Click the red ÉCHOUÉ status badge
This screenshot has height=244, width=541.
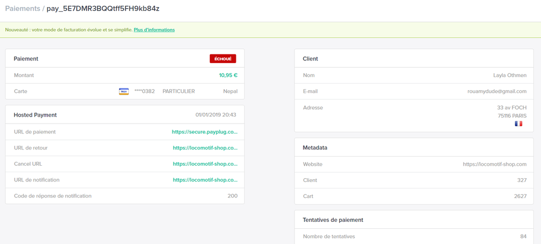pos(223,59)
